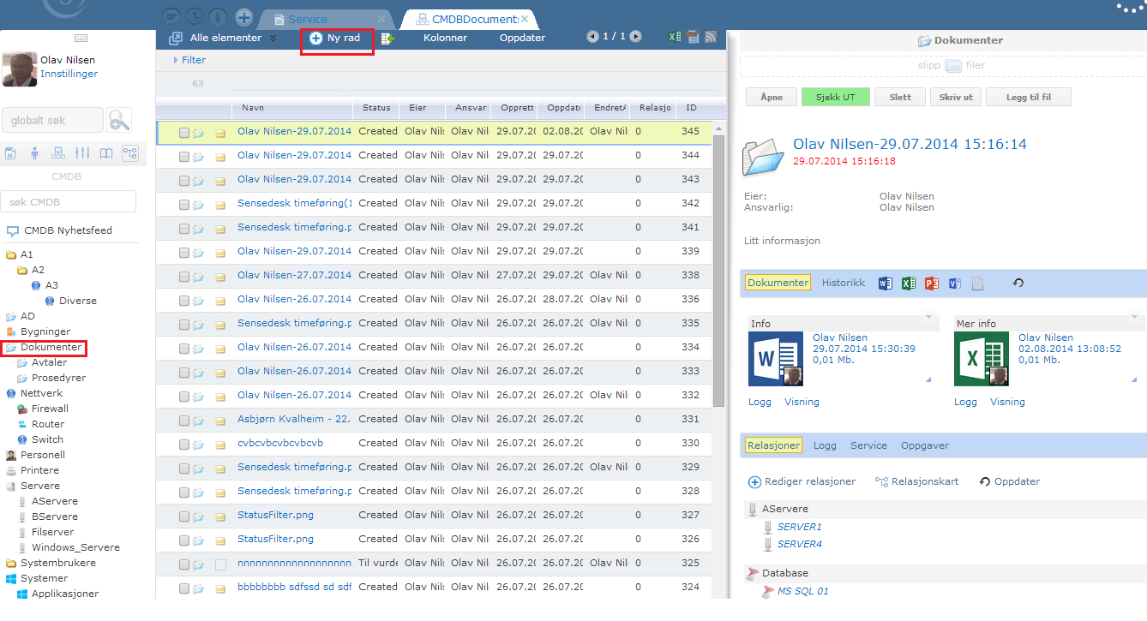Click the søk CMDB search field

[x=69, y=202]
